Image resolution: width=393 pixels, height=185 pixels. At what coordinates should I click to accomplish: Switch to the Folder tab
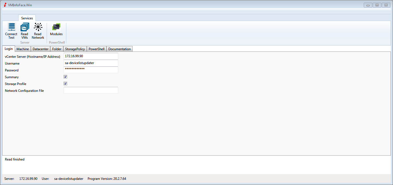57,49
